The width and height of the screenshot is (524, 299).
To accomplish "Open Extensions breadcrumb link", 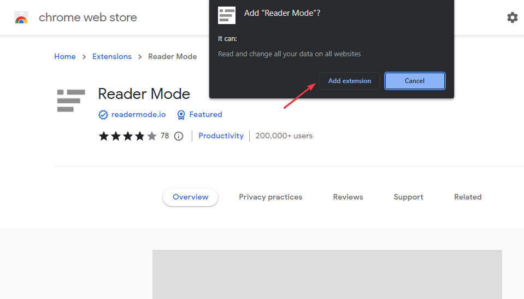I will [x=112, y=56].
